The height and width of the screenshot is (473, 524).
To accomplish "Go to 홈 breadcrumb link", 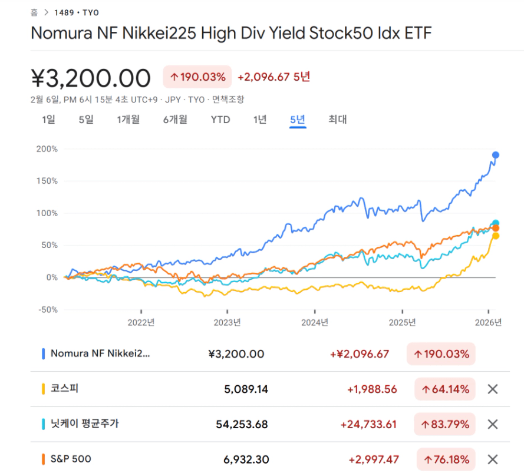I will pos(34,12).
